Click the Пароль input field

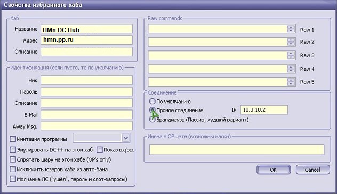tap(86, 91)
